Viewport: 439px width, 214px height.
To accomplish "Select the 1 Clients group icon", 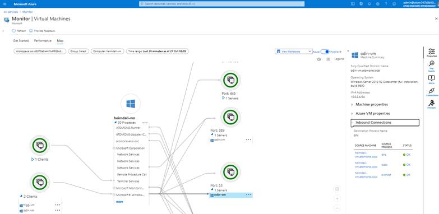I will click(x=40, y=145).
